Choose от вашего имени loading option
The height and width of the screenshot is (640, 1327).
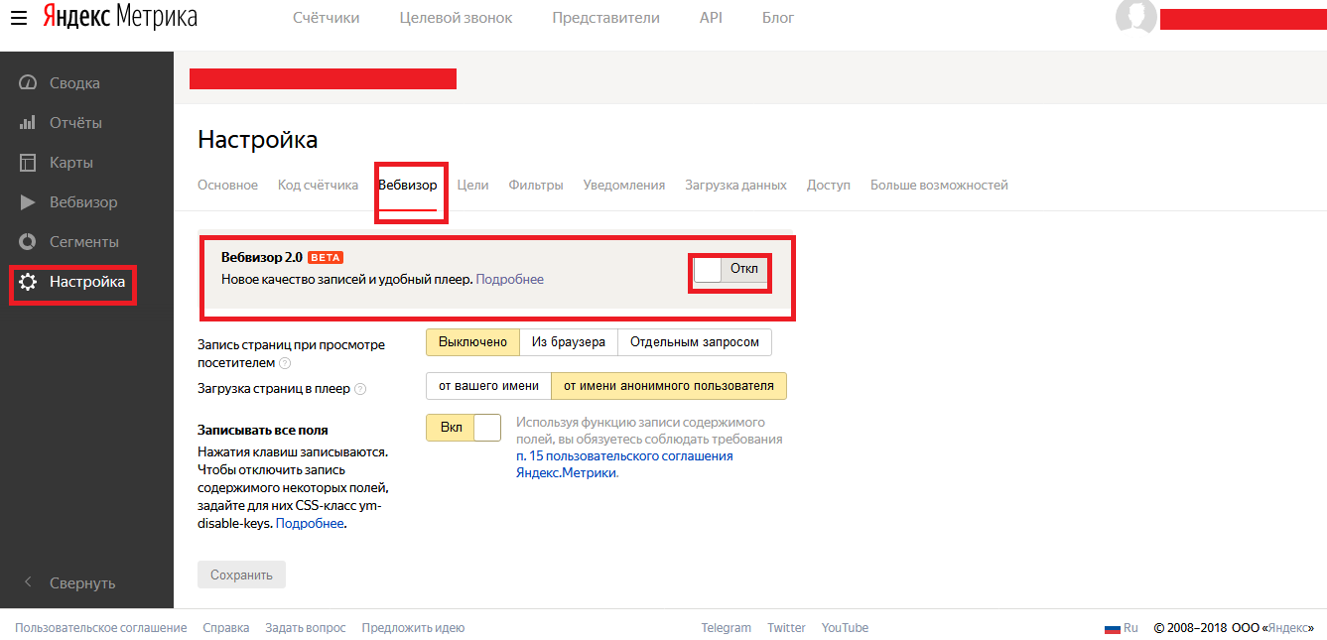488,386
